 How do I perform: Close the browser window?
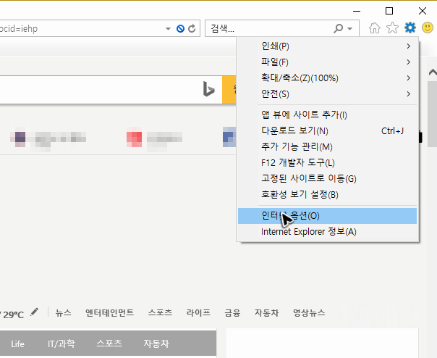(423, 11)
